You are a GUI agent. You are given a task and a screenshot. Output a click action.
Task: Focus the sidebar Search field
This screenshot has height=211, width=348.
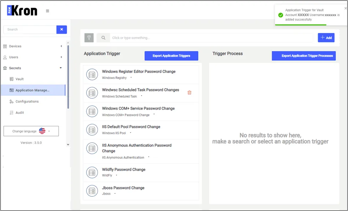30,30
